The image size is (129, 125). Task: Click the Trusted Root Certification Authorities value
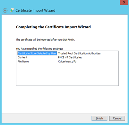coord(79,53)
